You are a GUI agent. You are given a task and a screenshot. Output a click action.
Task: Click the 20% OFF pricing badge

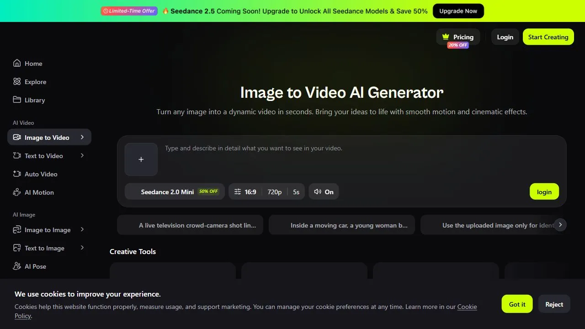point(458,45)
